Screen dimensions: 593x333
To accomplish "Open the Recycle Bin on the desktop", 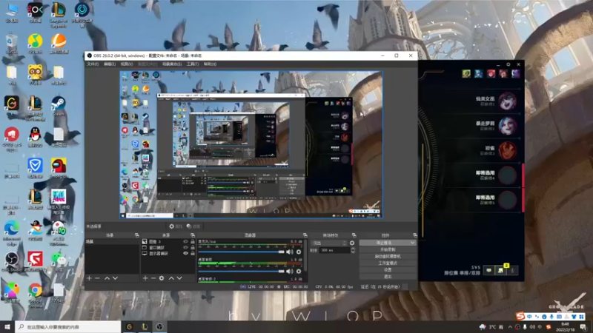I will coord(12,44).
